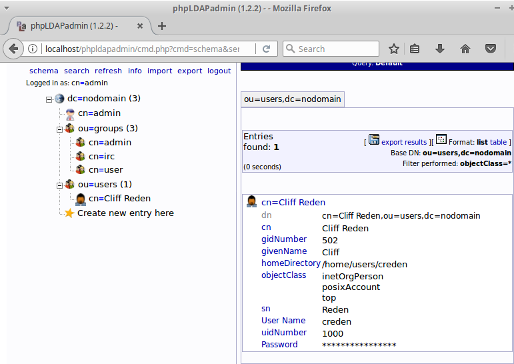Select the ou=users,dc=nodomain result tab
The image size is (514, 364).
(293, 99)
